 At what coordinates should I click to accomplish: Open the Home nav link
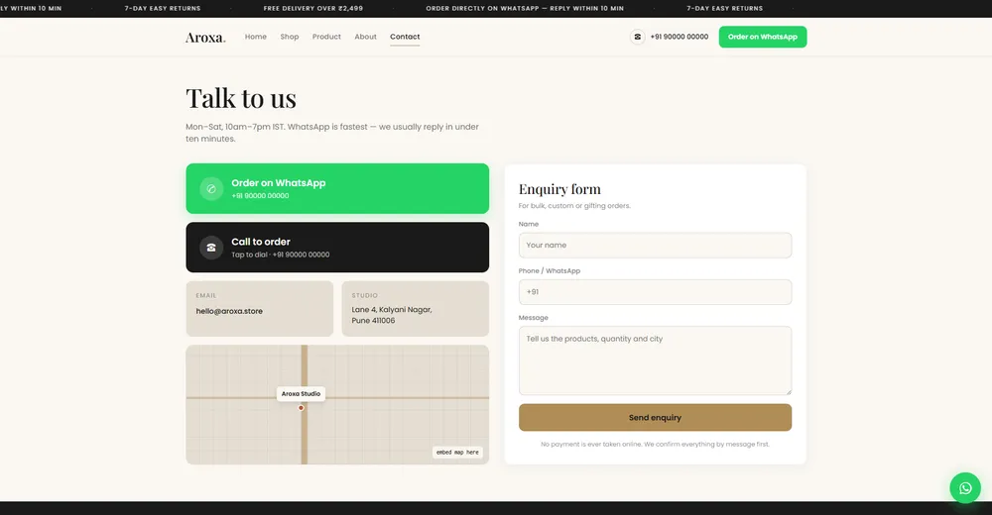(256, 37)
